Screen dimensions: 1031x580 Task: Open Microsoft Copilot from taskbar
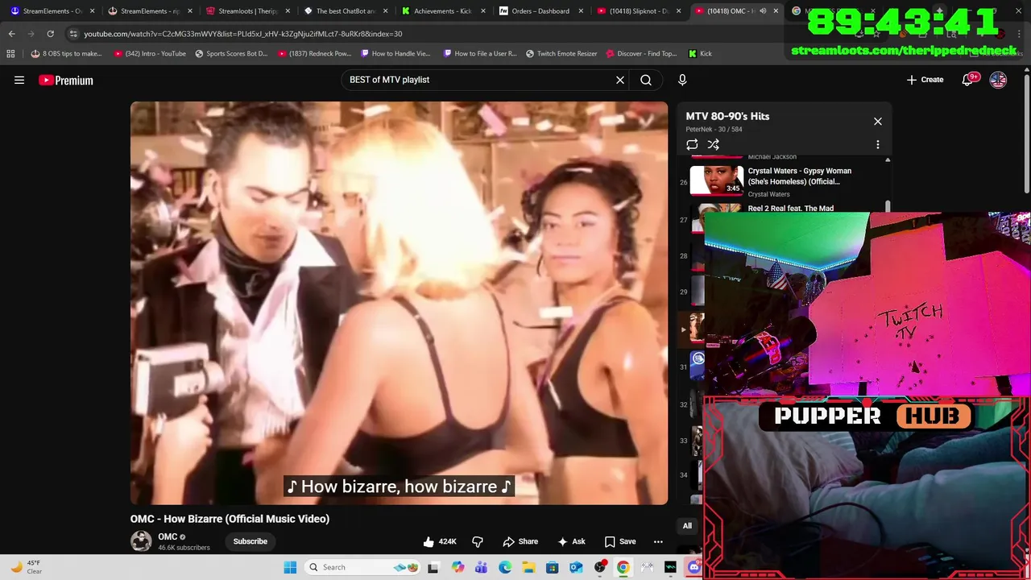[458, 567]
